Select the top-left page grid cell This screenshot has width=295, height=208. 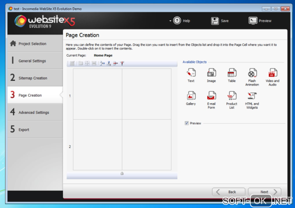(x=98, y=94)
